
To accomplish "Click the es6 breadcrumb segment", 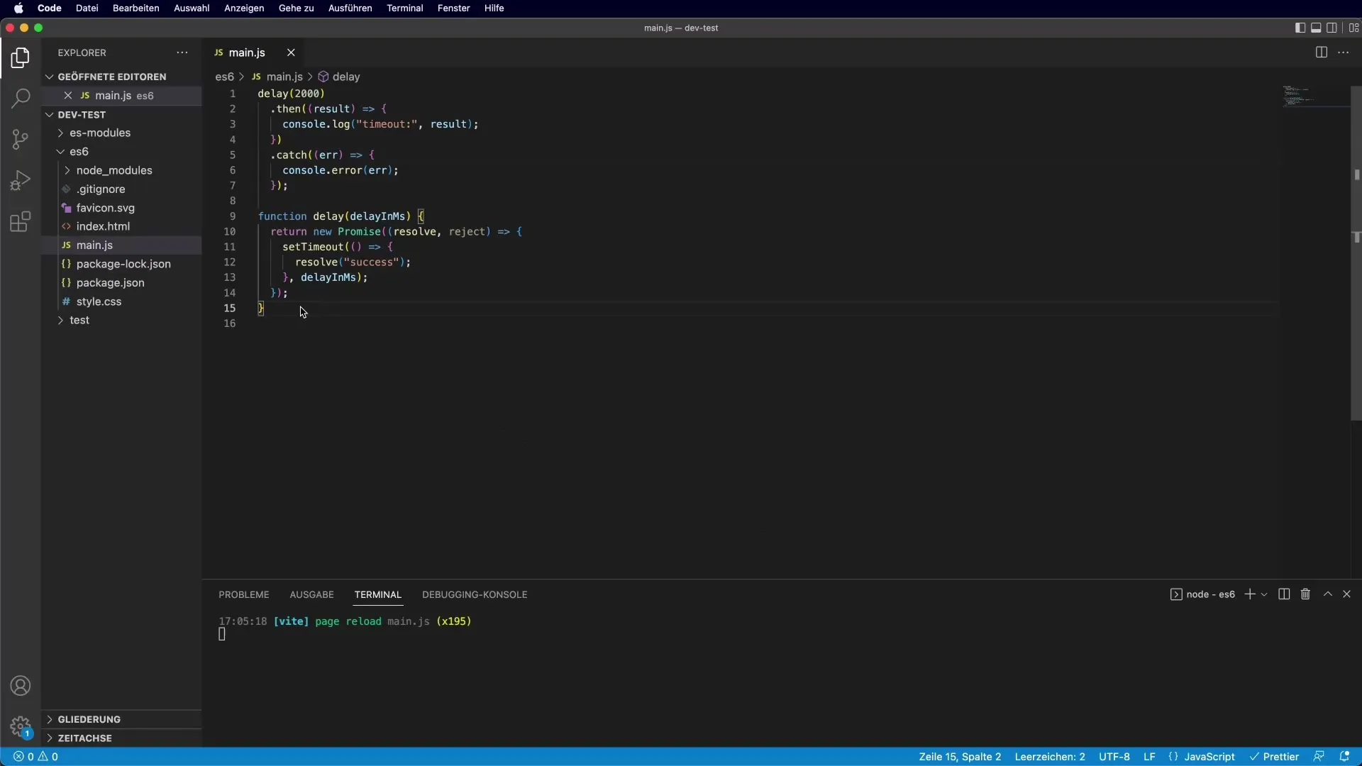I will [224, 77].
